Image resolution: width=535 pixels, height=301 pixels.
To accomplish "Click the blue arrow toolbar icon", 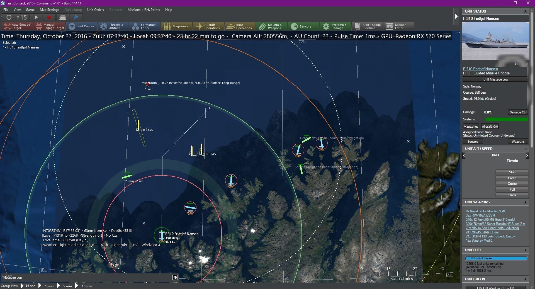I will tap(76, 17).
